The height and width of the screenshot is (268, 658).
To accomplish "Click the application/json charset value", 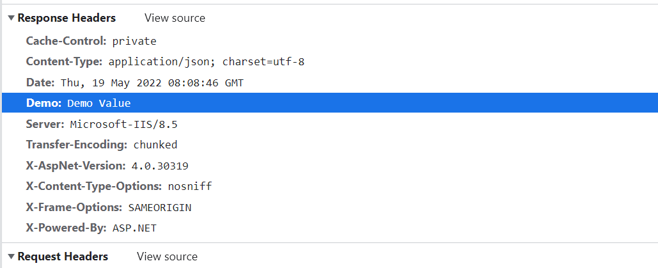I will click(x=207, y=62).
